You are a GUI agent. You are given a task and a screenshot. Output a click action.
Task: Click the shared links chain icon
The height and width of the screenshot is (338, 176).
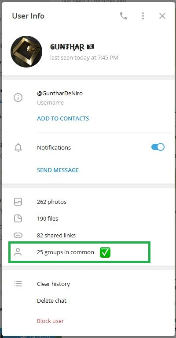tap(18, 235)
